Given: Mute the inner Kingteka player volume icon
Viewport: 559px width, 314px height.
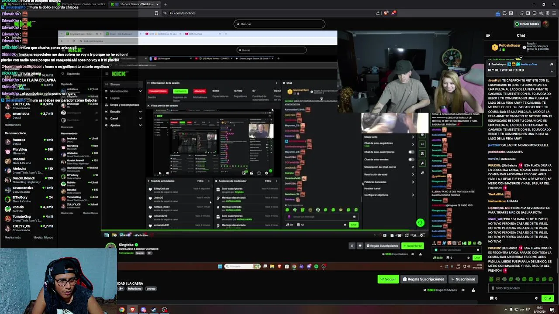Looking at the screenshot, I should [114, 235].
